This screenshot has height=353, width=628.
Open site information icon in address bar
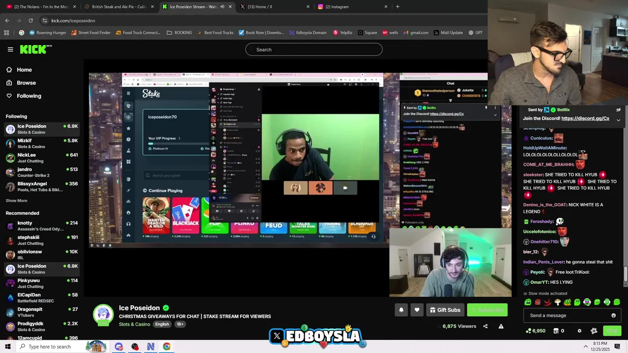point(45,21)
